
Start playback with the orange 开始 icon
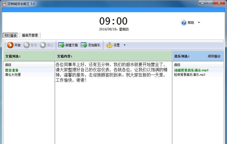tap(10, 45)
